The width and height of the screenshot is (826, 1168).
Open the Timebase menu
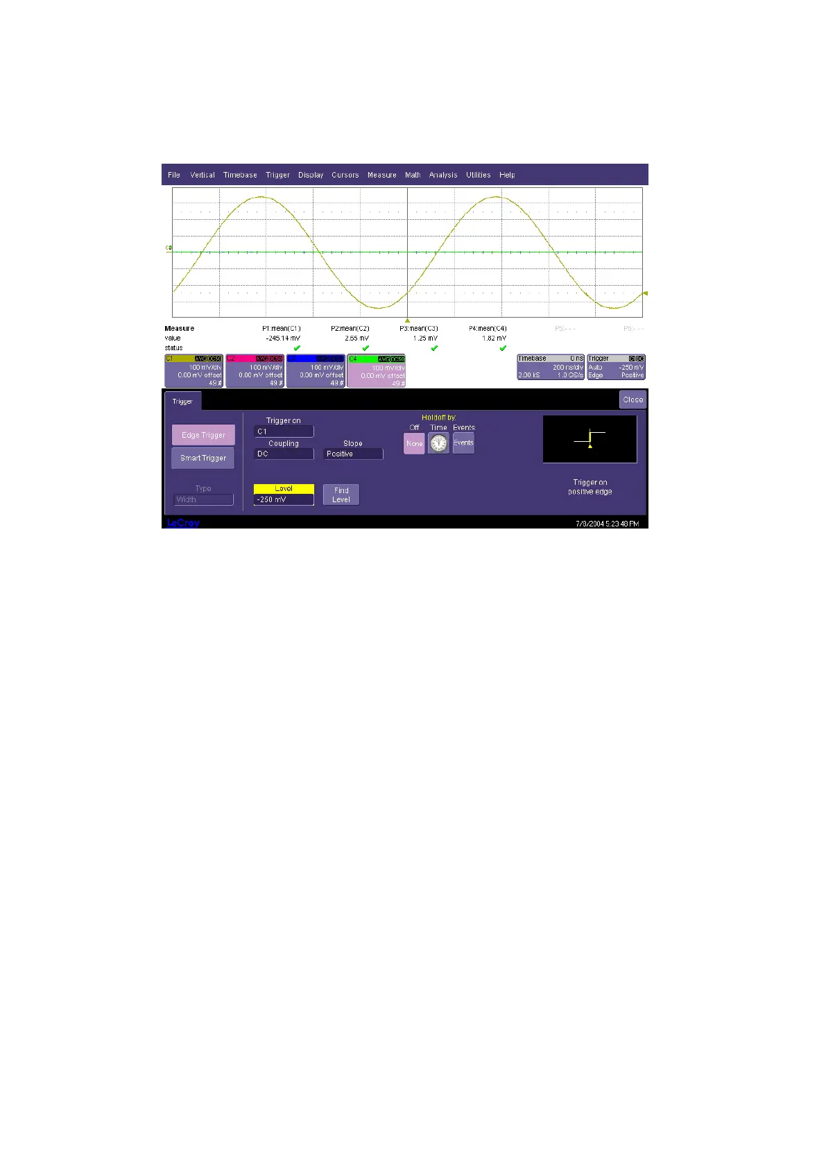(240, 175)
